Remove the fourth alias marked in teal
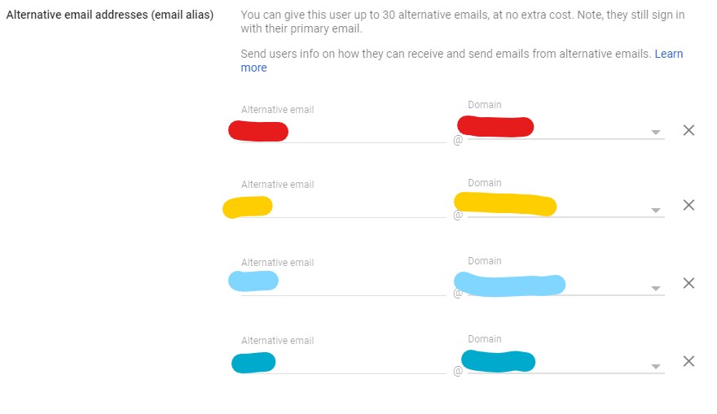717x414 pixels. click(x=688, y=361)
